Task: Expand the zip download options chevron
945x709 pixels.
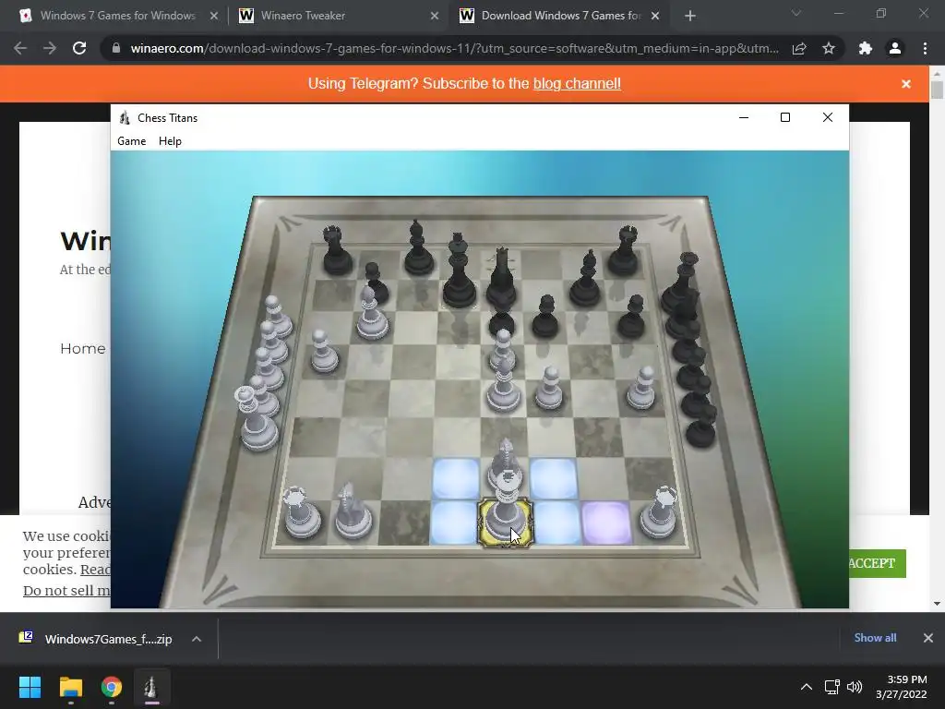Action: click(x=197, y=639)
